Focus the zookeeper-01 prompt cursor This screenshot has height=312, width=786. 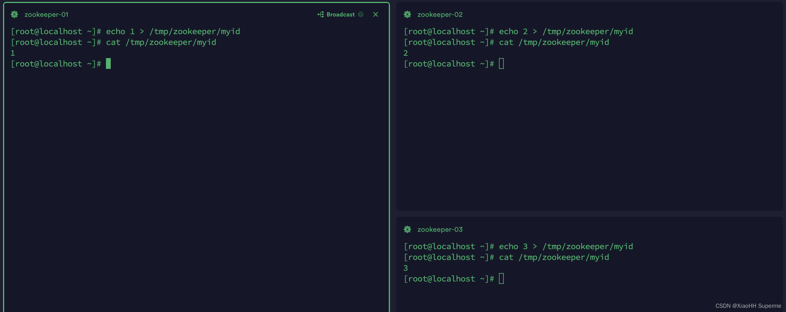coord(108,63)
